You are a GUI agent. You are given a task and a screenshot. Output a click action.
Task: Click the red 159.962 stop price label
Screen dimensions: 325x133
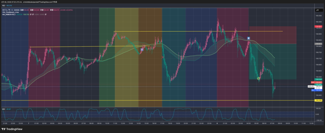coord(319,27)
